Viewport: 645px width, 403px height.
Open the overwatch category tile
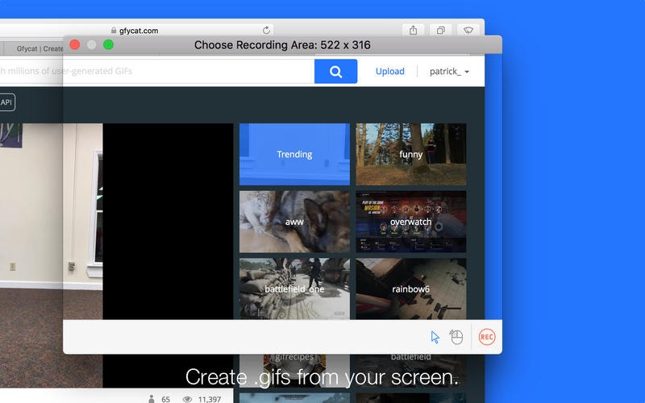[x=411, y=222]
